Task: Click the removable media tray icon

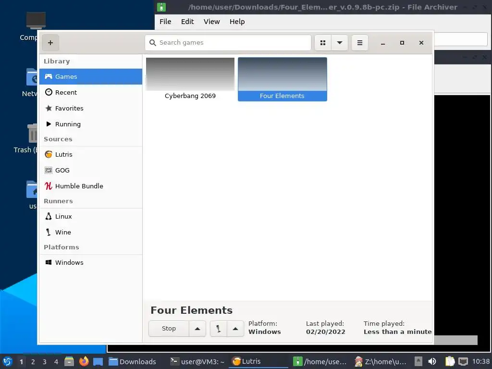Action: [418, 361]
